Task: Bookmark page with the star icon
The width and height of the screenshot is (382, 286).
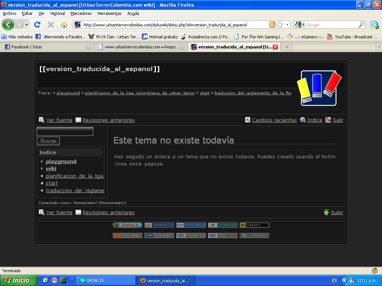Action: tap(280, 25)
